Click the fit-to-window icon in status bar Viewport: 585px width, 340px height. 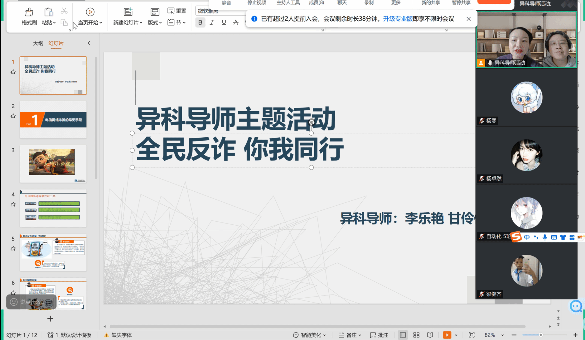click(472, 335)
